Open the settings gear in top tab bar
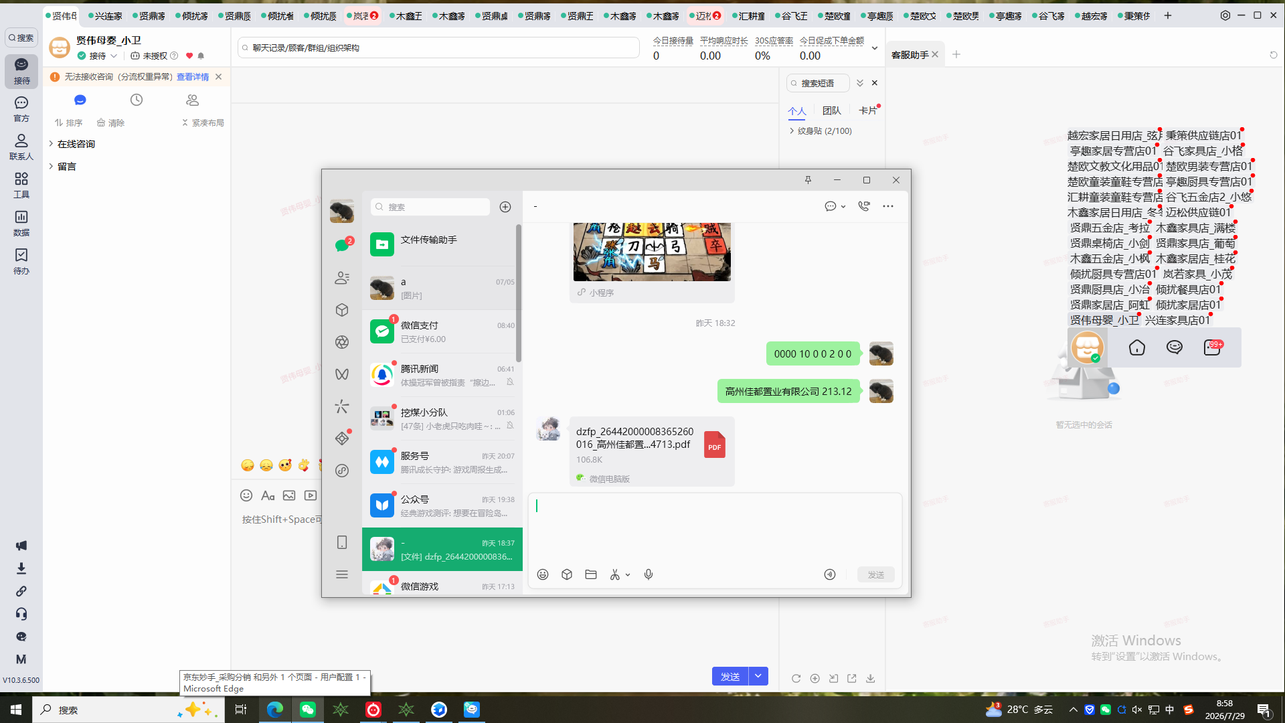Screen dimensions: 1285x723 pos(1225,15)
